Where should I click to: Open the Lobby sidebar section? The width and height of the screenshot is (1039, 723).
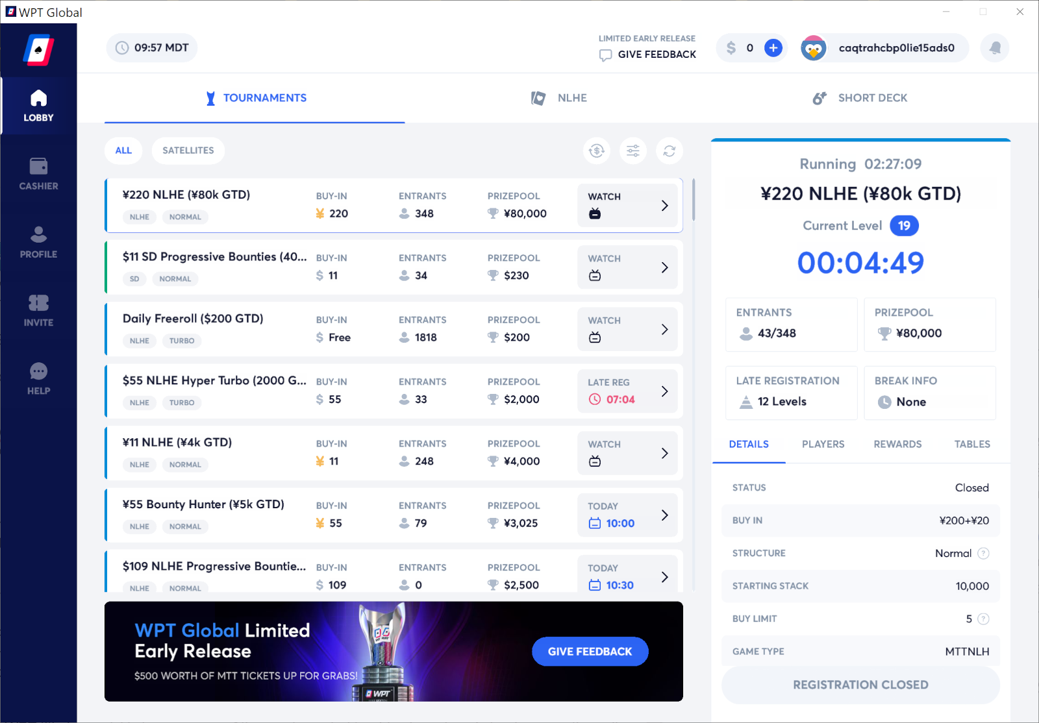[38, 106]
